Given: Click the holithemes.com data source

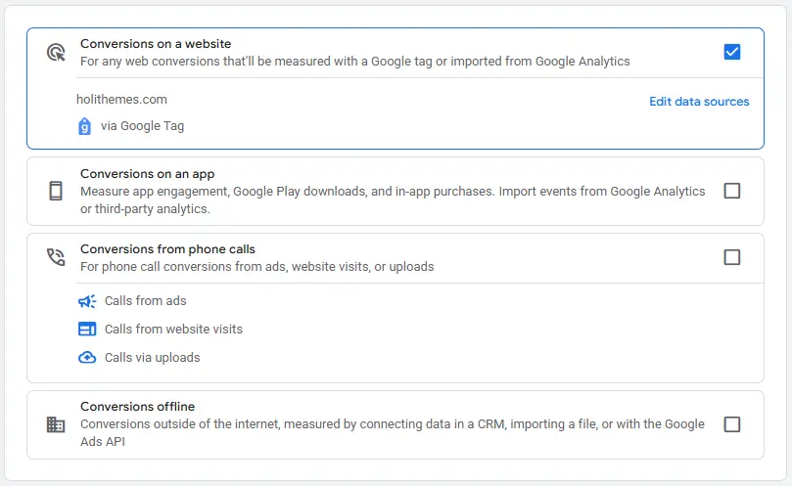Looking at the screenshot, I should (x=121, y=99).
